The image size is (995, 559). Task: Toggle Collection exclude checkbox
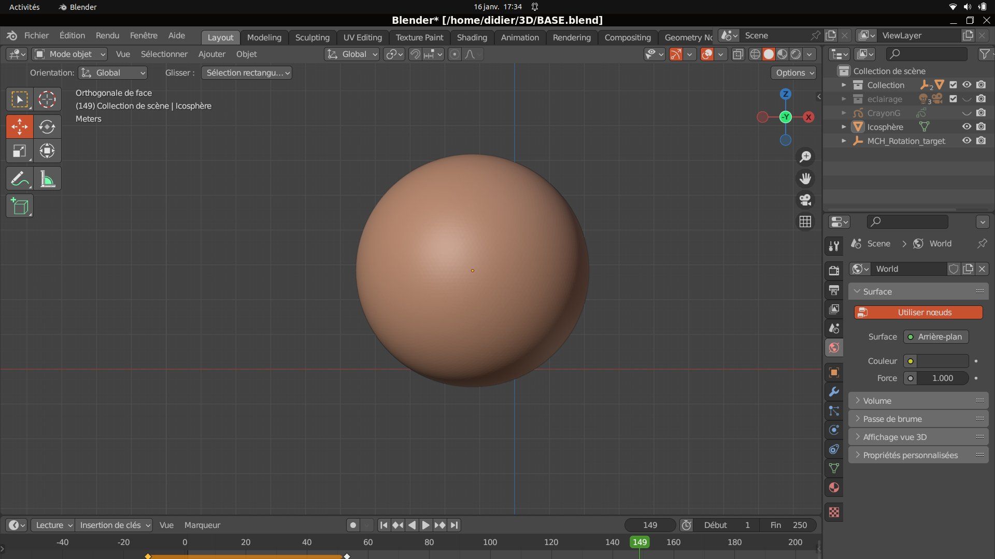pos(953,85)
